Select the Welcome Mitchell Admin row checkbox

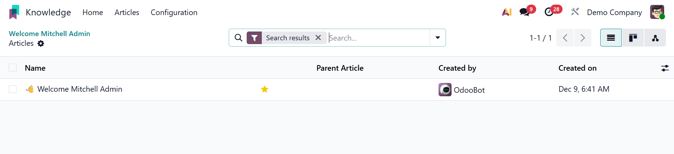(x=13, y=89)
